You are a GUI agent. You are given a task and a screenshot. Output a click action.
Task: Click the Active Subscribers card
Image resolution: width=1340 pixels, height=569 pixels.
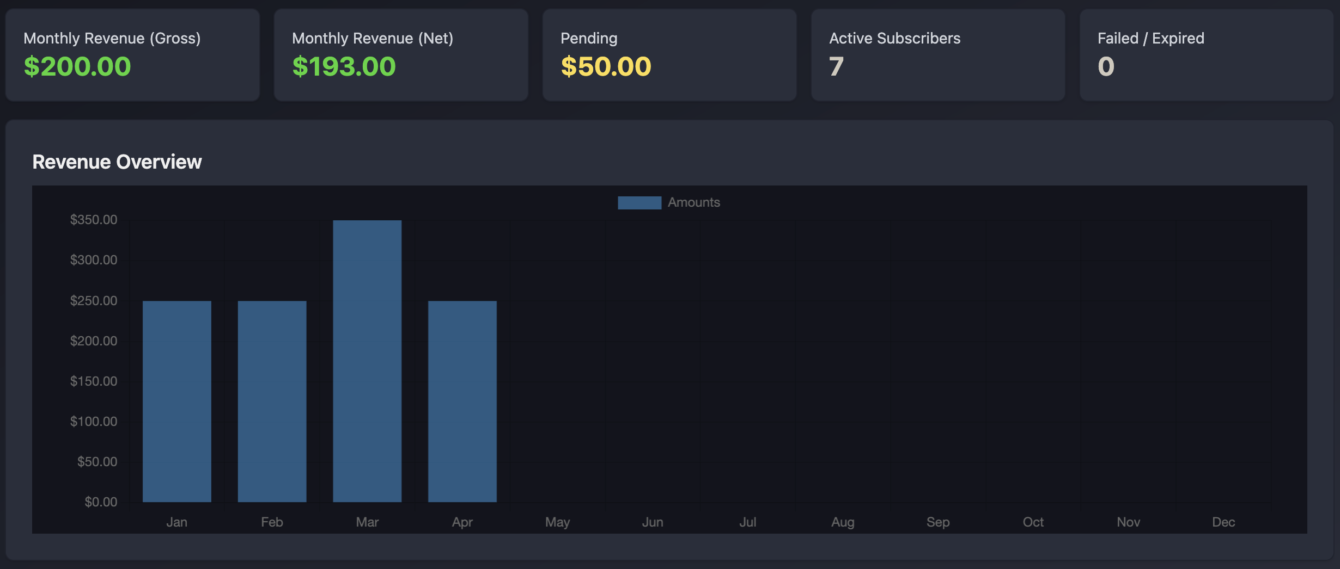(937, 54)
